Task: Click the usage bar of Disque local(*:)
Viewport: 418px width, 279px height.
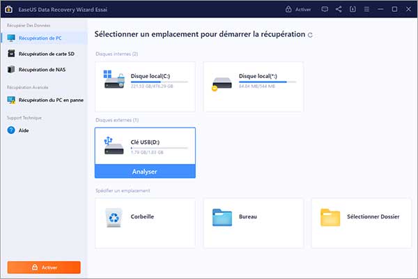Action: coord(268,82)
